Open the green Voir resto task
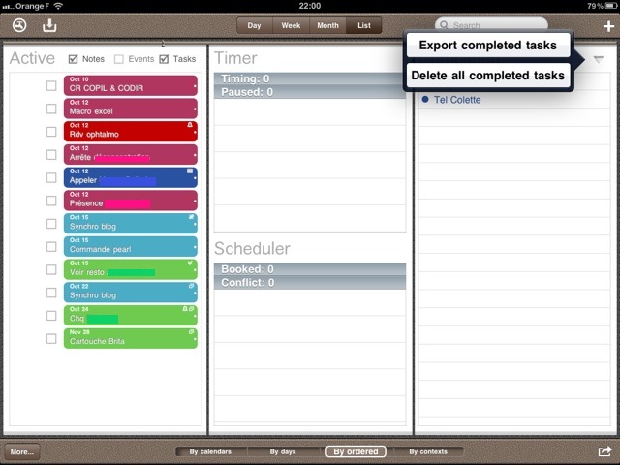 point(130,268)
